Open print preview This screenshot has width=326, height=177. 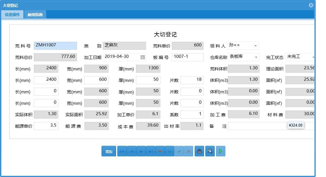coord(210,151)
